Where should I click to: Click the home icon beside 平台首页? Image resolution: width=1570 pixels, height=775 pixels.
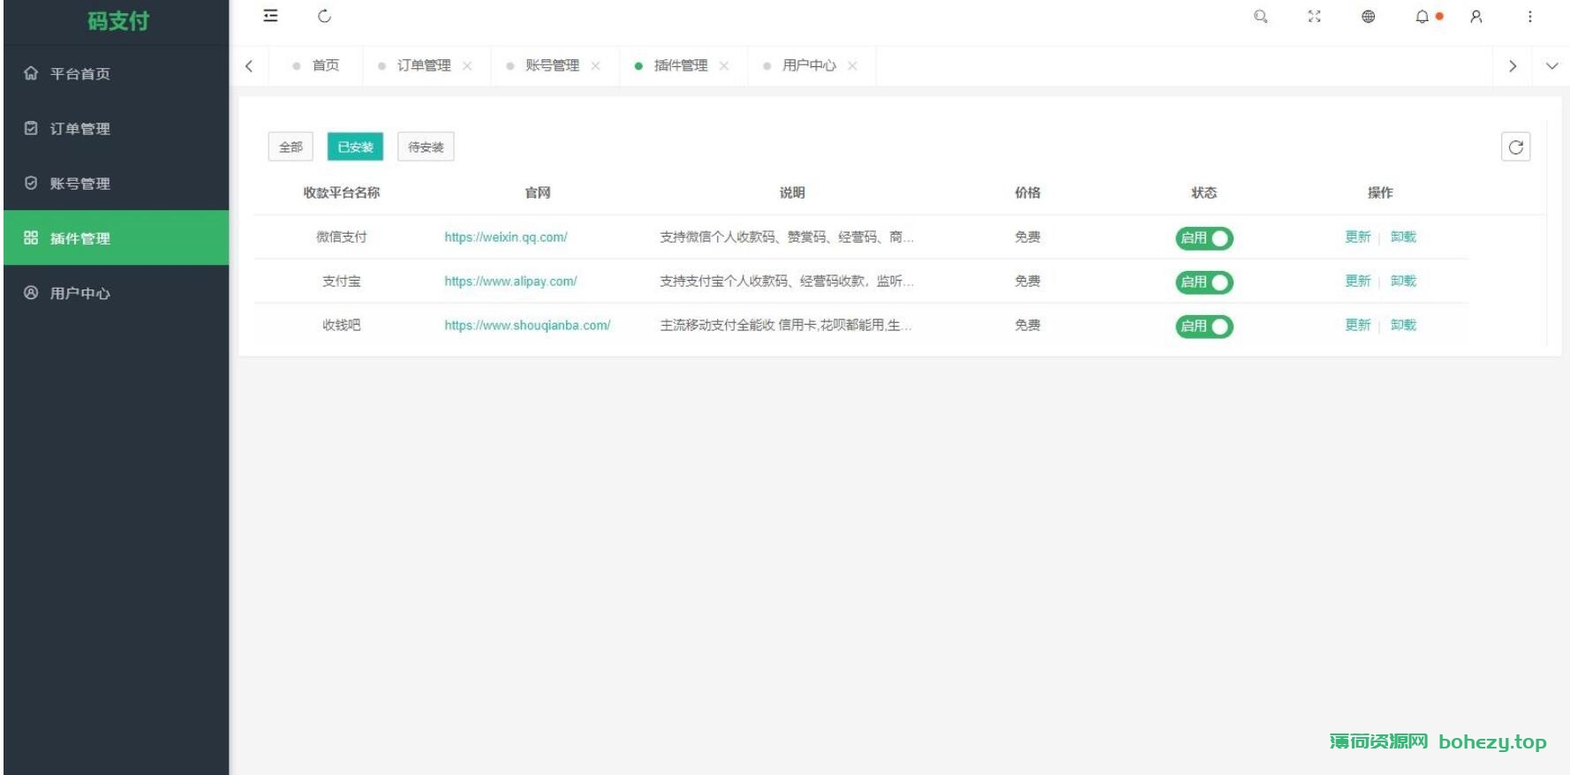coord(31,73)
